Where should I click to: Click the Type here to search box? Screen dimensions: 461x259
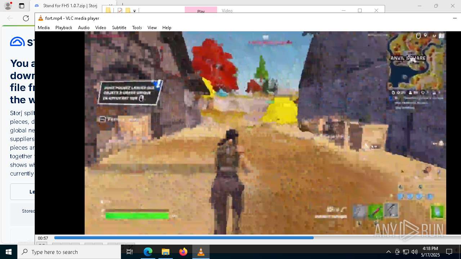[69, 252]
